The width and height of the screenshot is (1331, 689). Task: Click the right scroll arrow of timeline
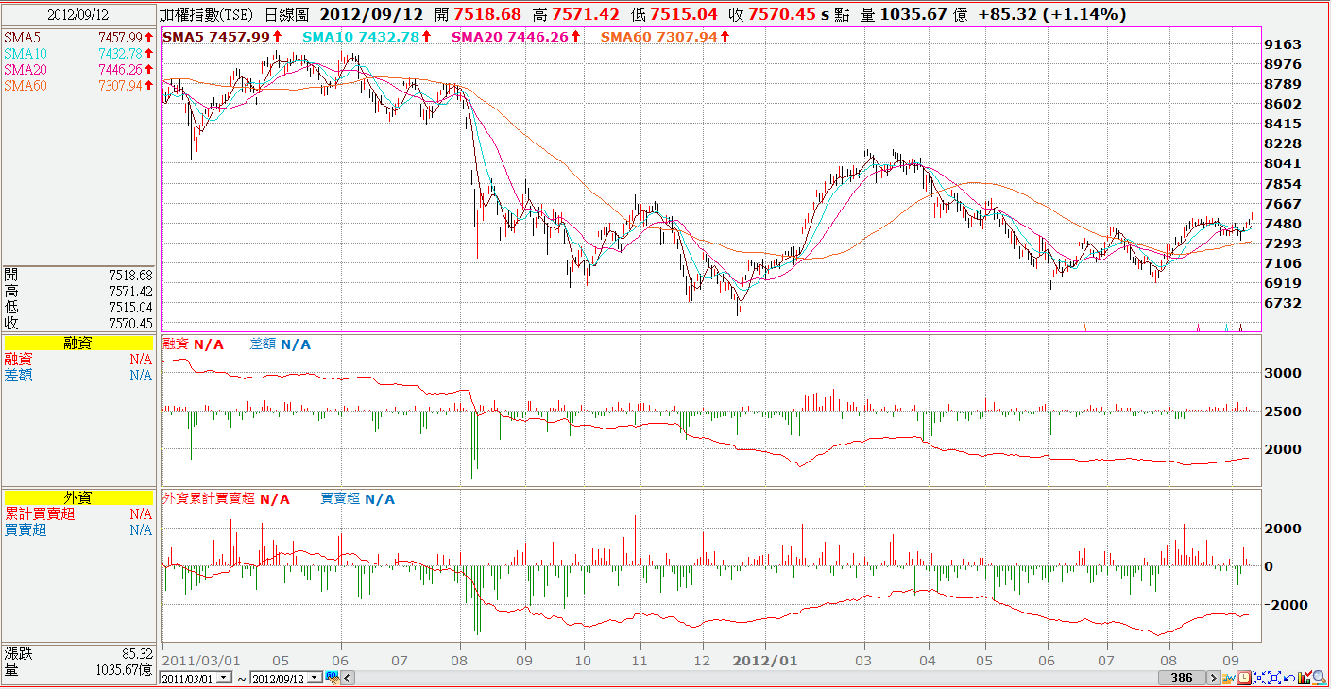pos(1214,678)
